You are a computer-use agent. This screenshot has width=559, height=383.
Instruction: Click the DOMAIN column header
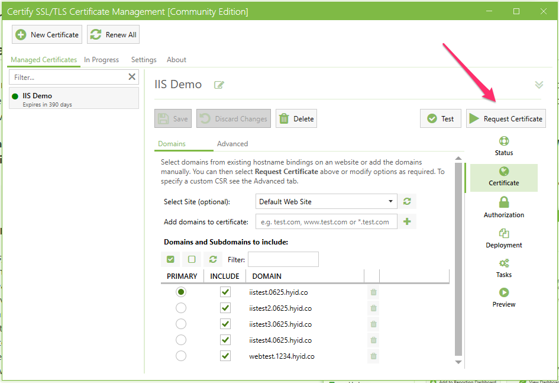(x=305, y=276)
